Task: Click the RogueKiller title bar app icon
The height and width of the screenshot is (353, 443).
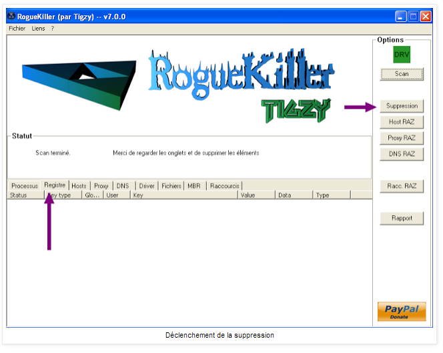Action: [11, 17]
